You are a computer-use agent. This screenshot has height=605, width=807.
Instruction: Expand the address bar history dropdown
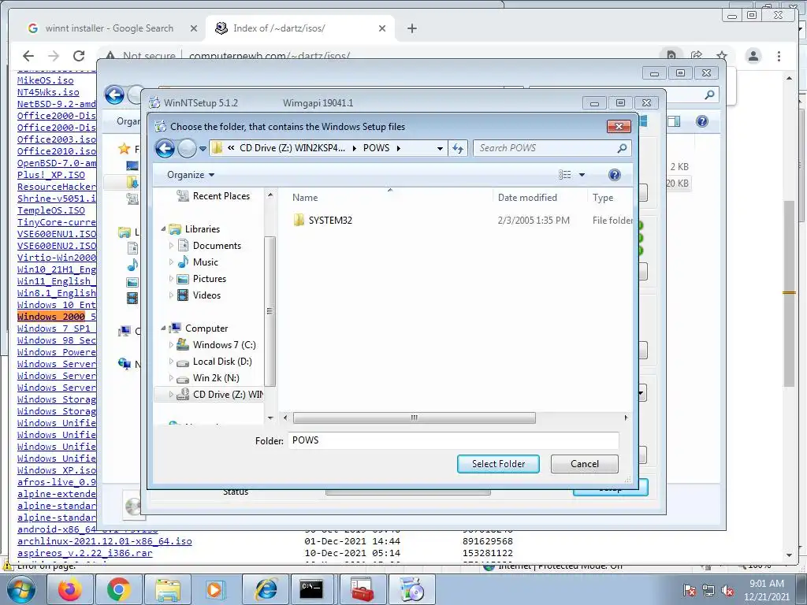(x=440, y=148)
